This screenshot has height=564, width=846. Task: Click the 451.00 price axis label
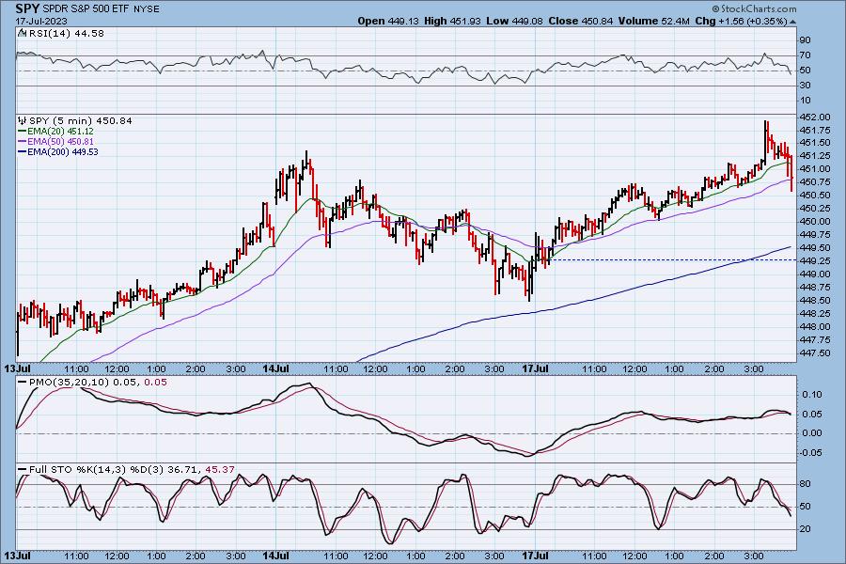(815, 169)
